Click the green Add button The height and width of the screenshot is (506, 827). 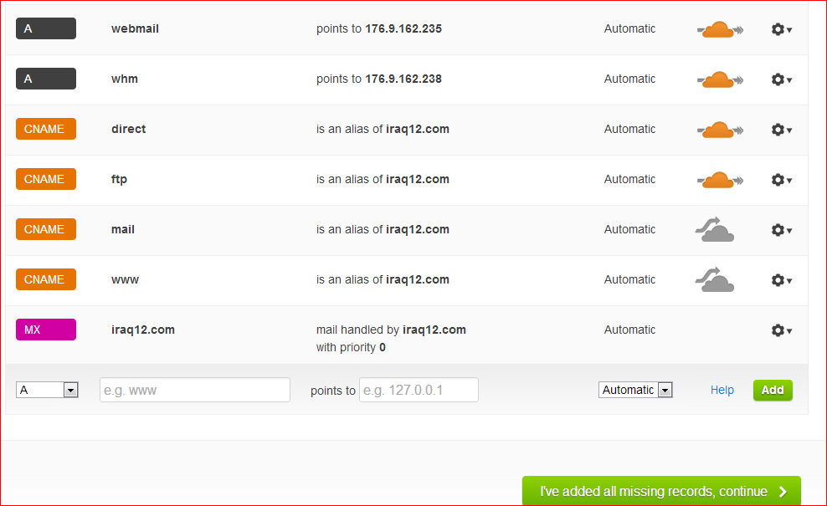772,390
